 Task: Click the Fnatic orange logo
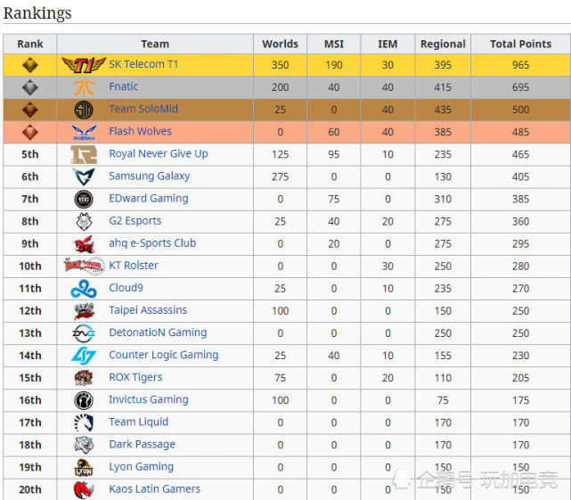84,87
